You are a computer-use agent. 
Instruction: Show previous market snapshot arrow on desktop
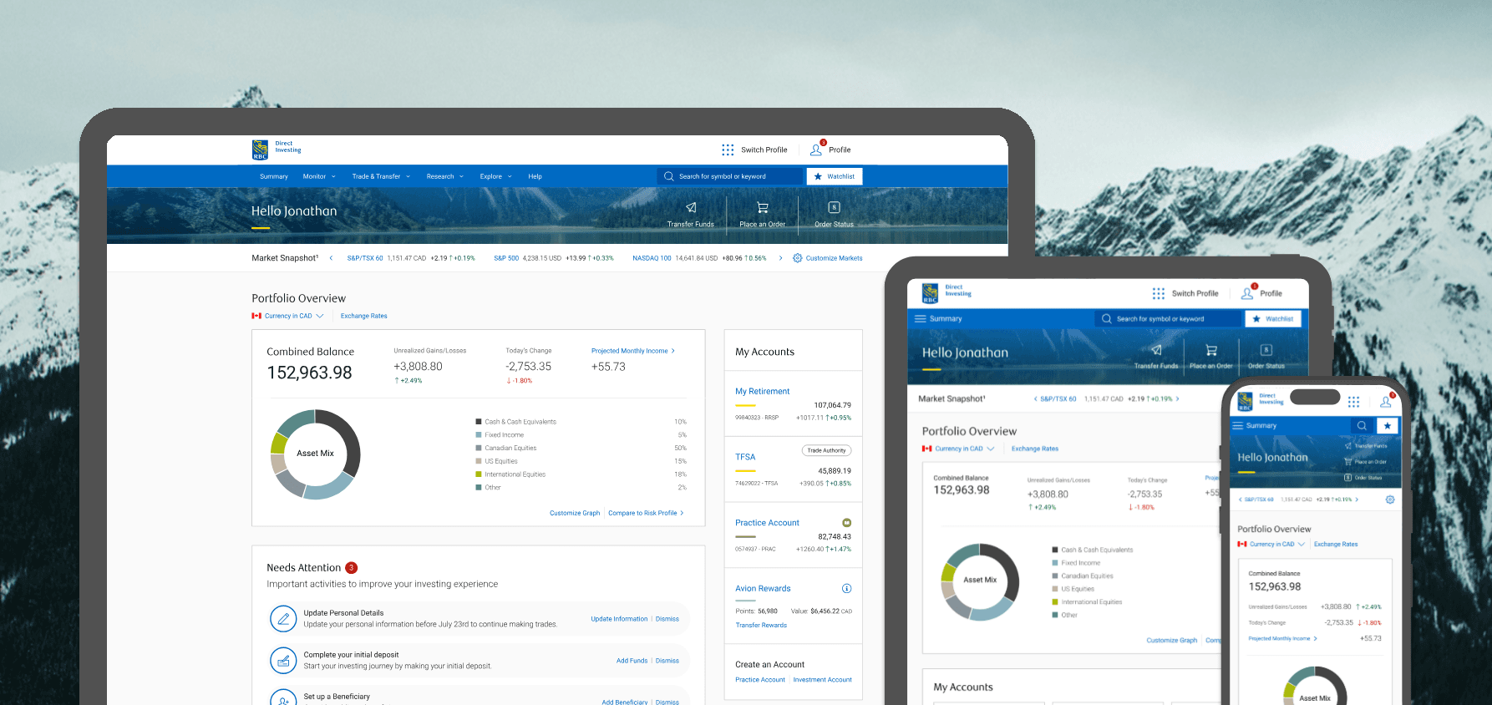[x=331, y=258]
